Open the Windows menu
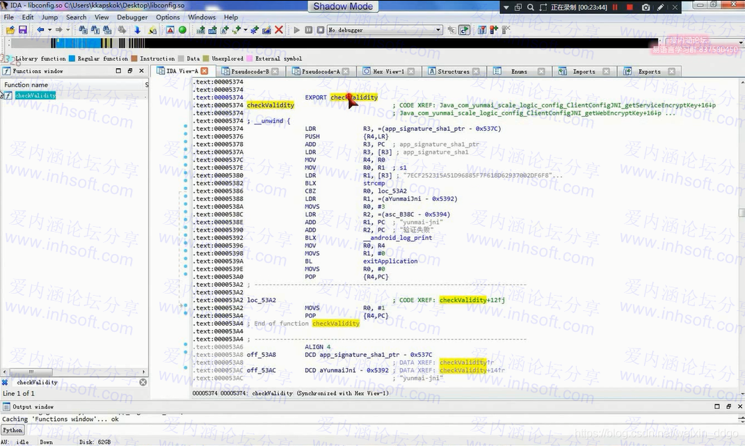The height and width of the screenshot is (446, 745). pyautogui.click(x=202, y=17)
